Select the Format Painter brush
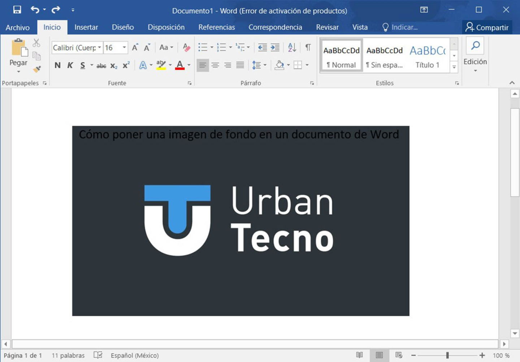 pyautogui.click(x=36, y=68)
